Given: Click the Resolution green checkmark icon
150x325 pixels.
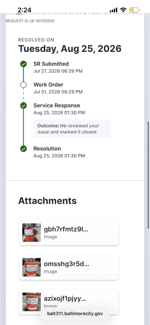Looking at the screenshot, I should pyautogui.click(x=23, y=149).
